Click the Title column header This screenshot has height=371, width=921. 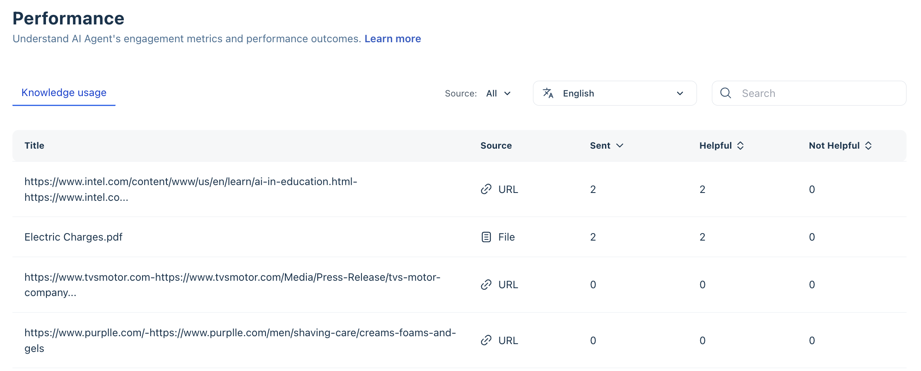[34, 146]
